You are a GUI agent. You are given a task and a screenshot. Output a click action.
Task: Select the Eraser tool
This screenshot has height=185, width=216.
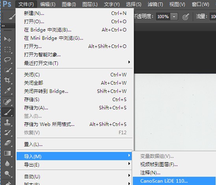(7, 142)
